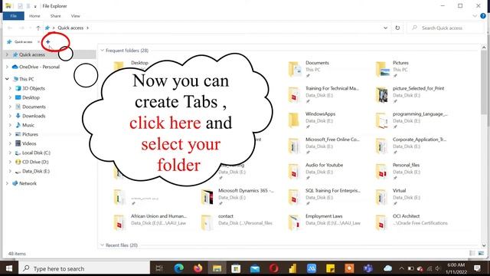Open the Home ribbon tab
Viewport: 490px width, 276px height.
click(34, 15)
